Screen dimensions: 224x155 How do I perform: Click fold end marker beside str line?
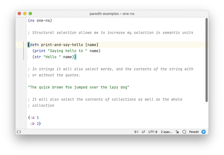(x=26, y=57)
